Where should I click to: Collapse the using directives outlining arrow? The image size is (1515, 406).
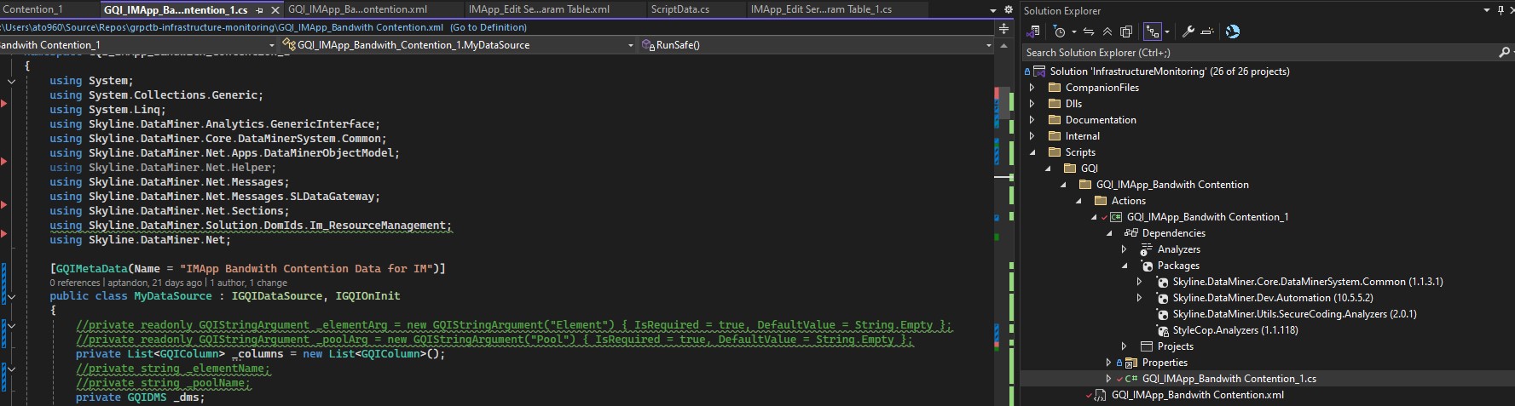(x=11, y=82)
